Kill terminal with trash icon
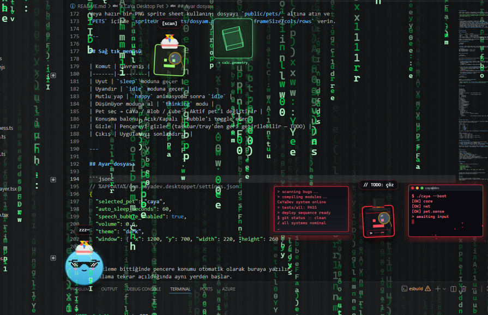 [x=463, y=289]
